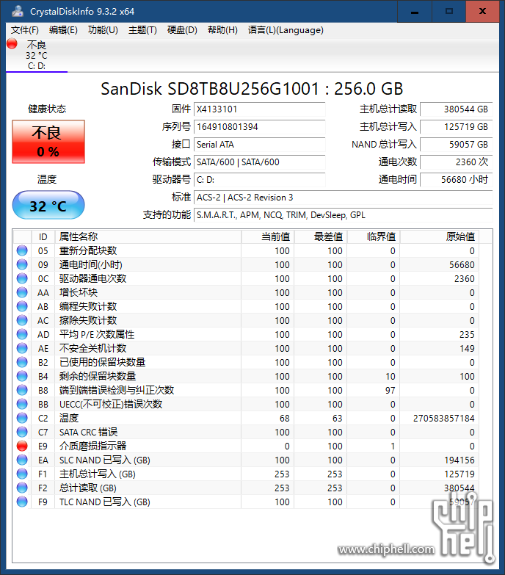Select the 重新分配块数 attribute row
Viewport: 505px width, 575px height.
point(247,251)
